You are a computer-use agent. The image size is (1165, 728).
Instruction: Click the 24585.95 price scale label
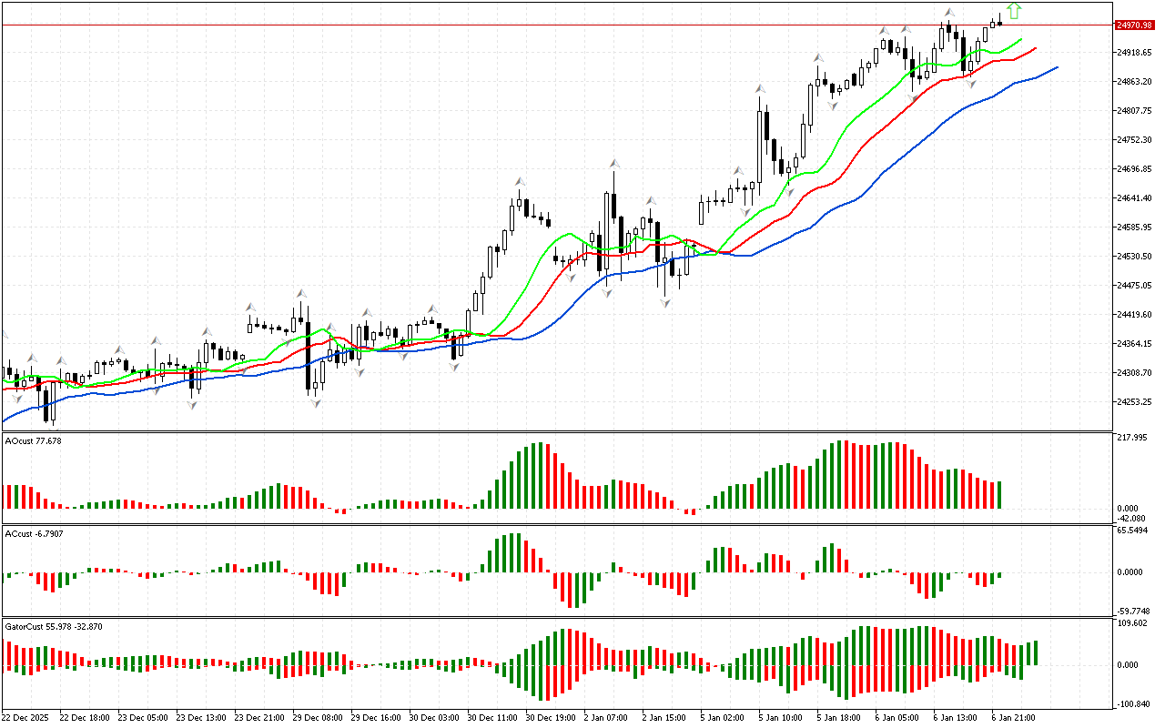pyautogui.click(x=1134, y=227)
